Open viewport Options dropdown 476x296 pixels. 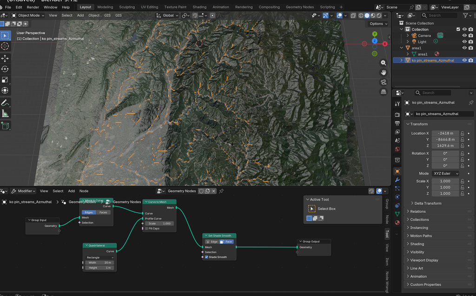378,24
